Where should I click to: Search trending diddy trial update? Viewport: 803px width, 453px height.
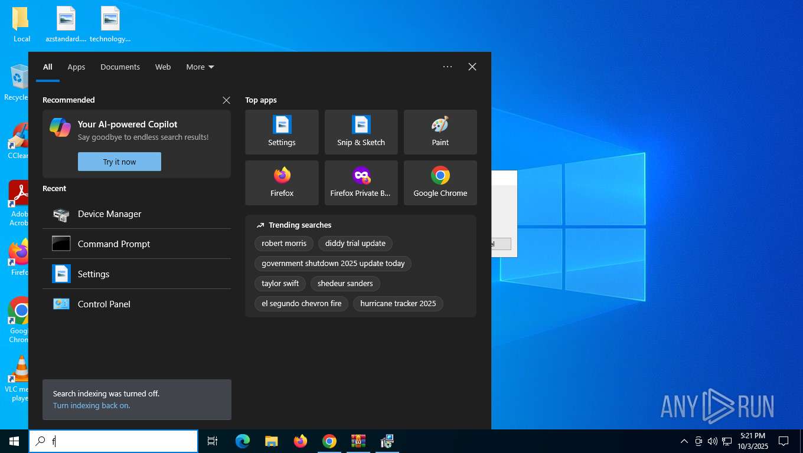point(355,244)
